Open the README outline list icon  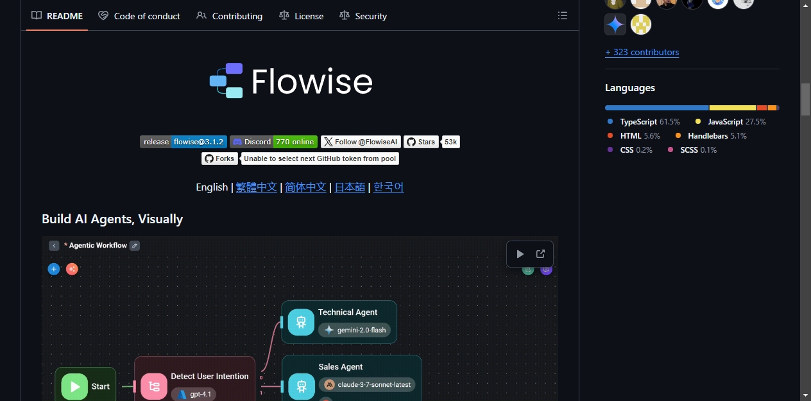(563, 15)
